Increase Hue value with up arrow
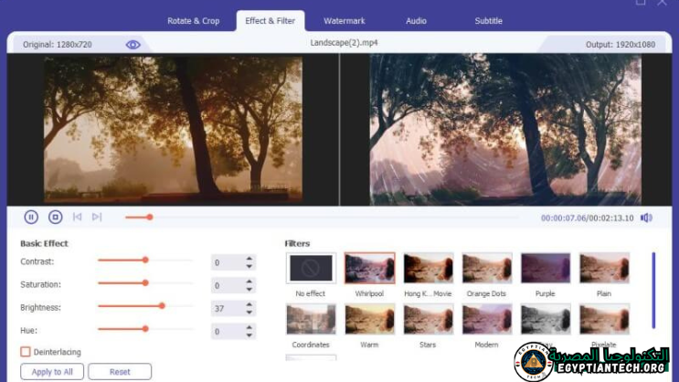Viewport: 679px width, 382px height. (x=249, y=327)
